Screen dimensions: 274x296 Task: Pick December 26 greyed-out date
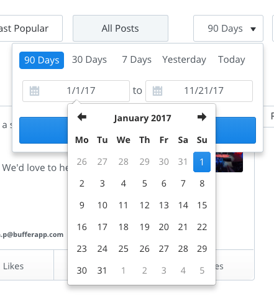click(x=82, y=162)
